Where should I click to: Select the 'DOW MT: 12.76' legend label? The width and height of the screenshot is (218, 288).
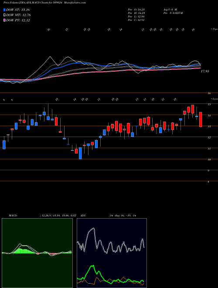pos(18,15)
